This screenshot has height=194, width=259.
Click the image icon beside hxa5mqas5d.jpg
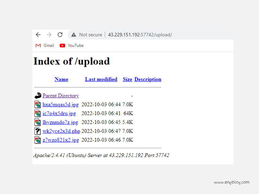tap(38, 104)
